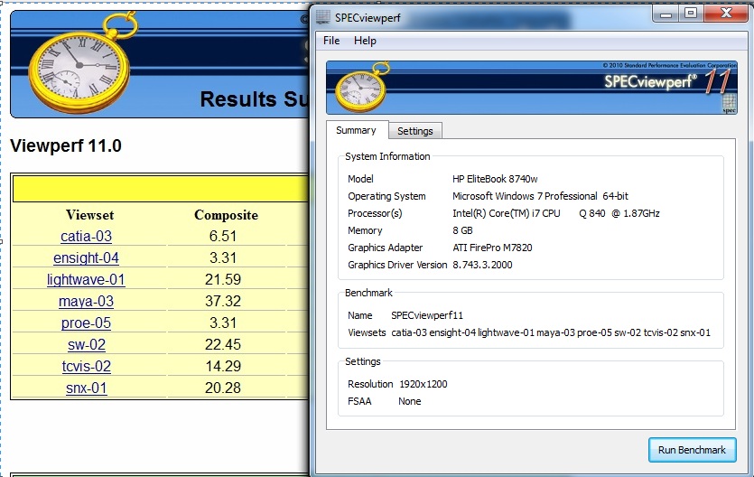This screenshot has height=477, width=754.
Task: Click the pocket watch icon in SPECviewperf banner
Action: click(361, 87)
